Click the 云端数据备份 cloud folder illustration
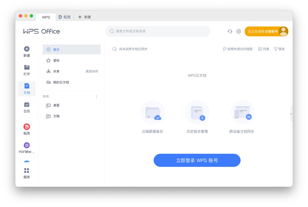The image size is (308, 207). 152,112
